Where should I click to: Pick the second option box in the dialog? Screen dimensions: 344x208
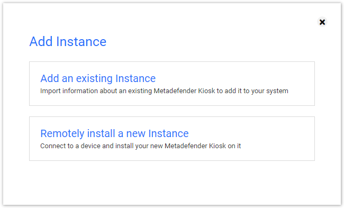coord(172,139)
